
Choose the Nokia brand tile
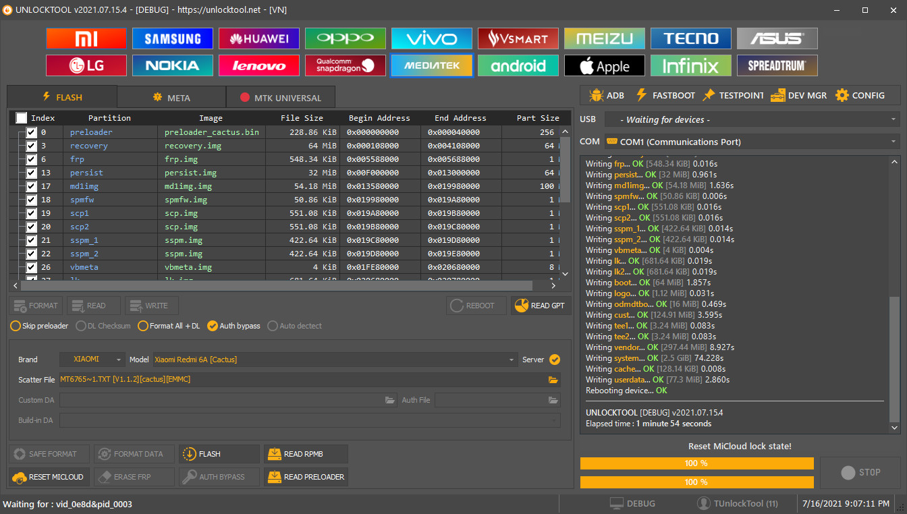173,65
